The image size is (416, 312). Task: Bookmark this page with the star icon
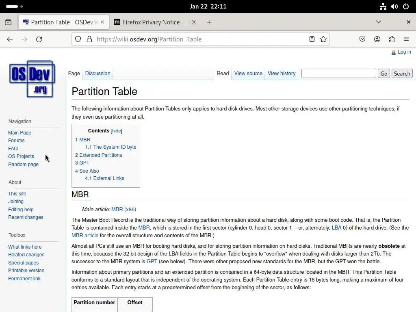(x=323, y=39)
